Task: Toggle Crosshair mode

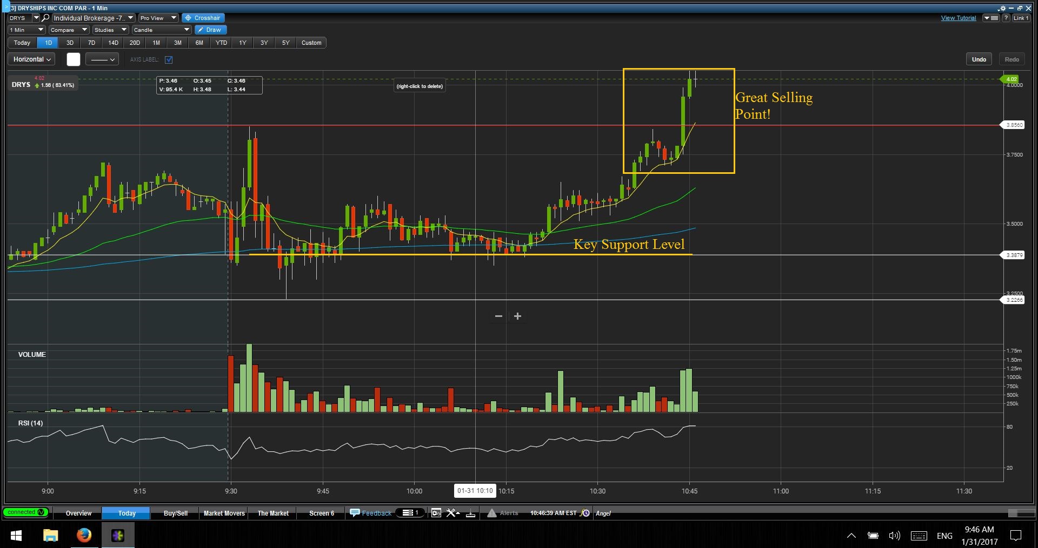Action: pos(203,18)
